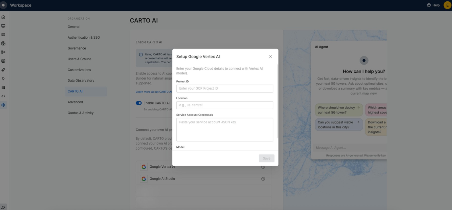
Task: Open Connections plug icon in sidebar
Action: click(3, 79)
